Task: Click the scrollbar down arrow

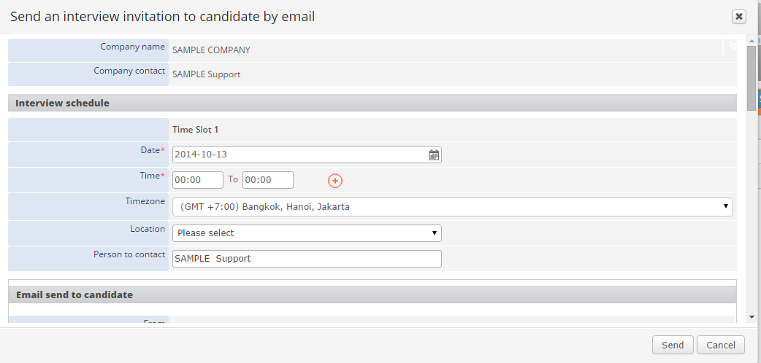Action: tap(752, 317)
